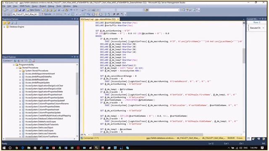Select AccessSystem.ApplicationDesignLockClear procedure
This screenshot has height=151, width=269.
pos(44,86)
